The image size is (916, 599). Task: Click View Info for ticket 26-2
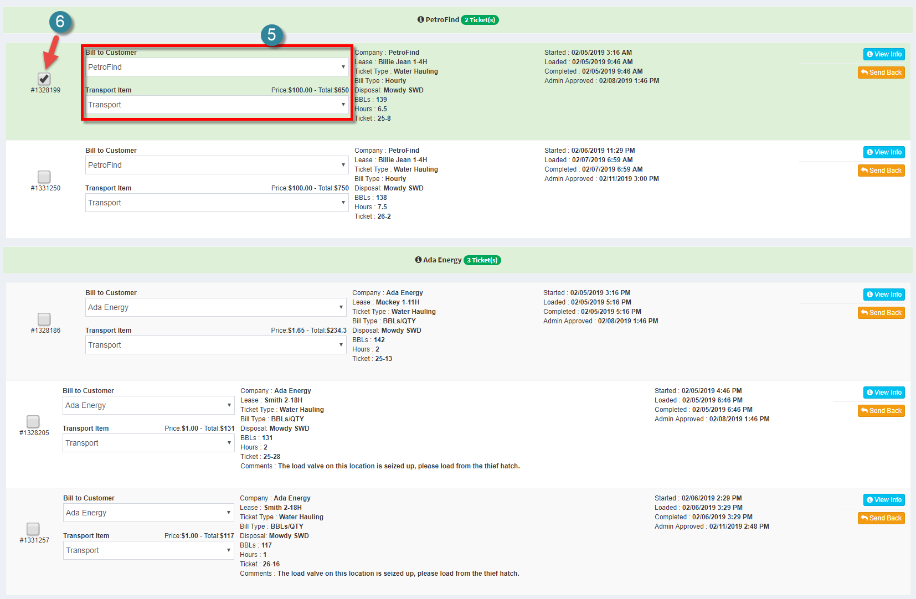pyautogui.click(x=884, y=152)
